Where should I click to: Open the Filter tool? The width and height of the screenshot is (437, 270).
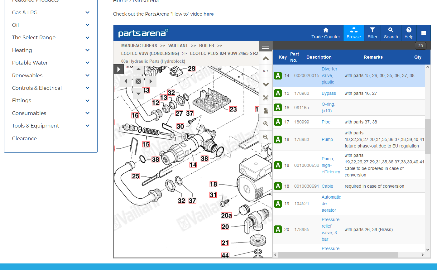click(x=372, y=33)
